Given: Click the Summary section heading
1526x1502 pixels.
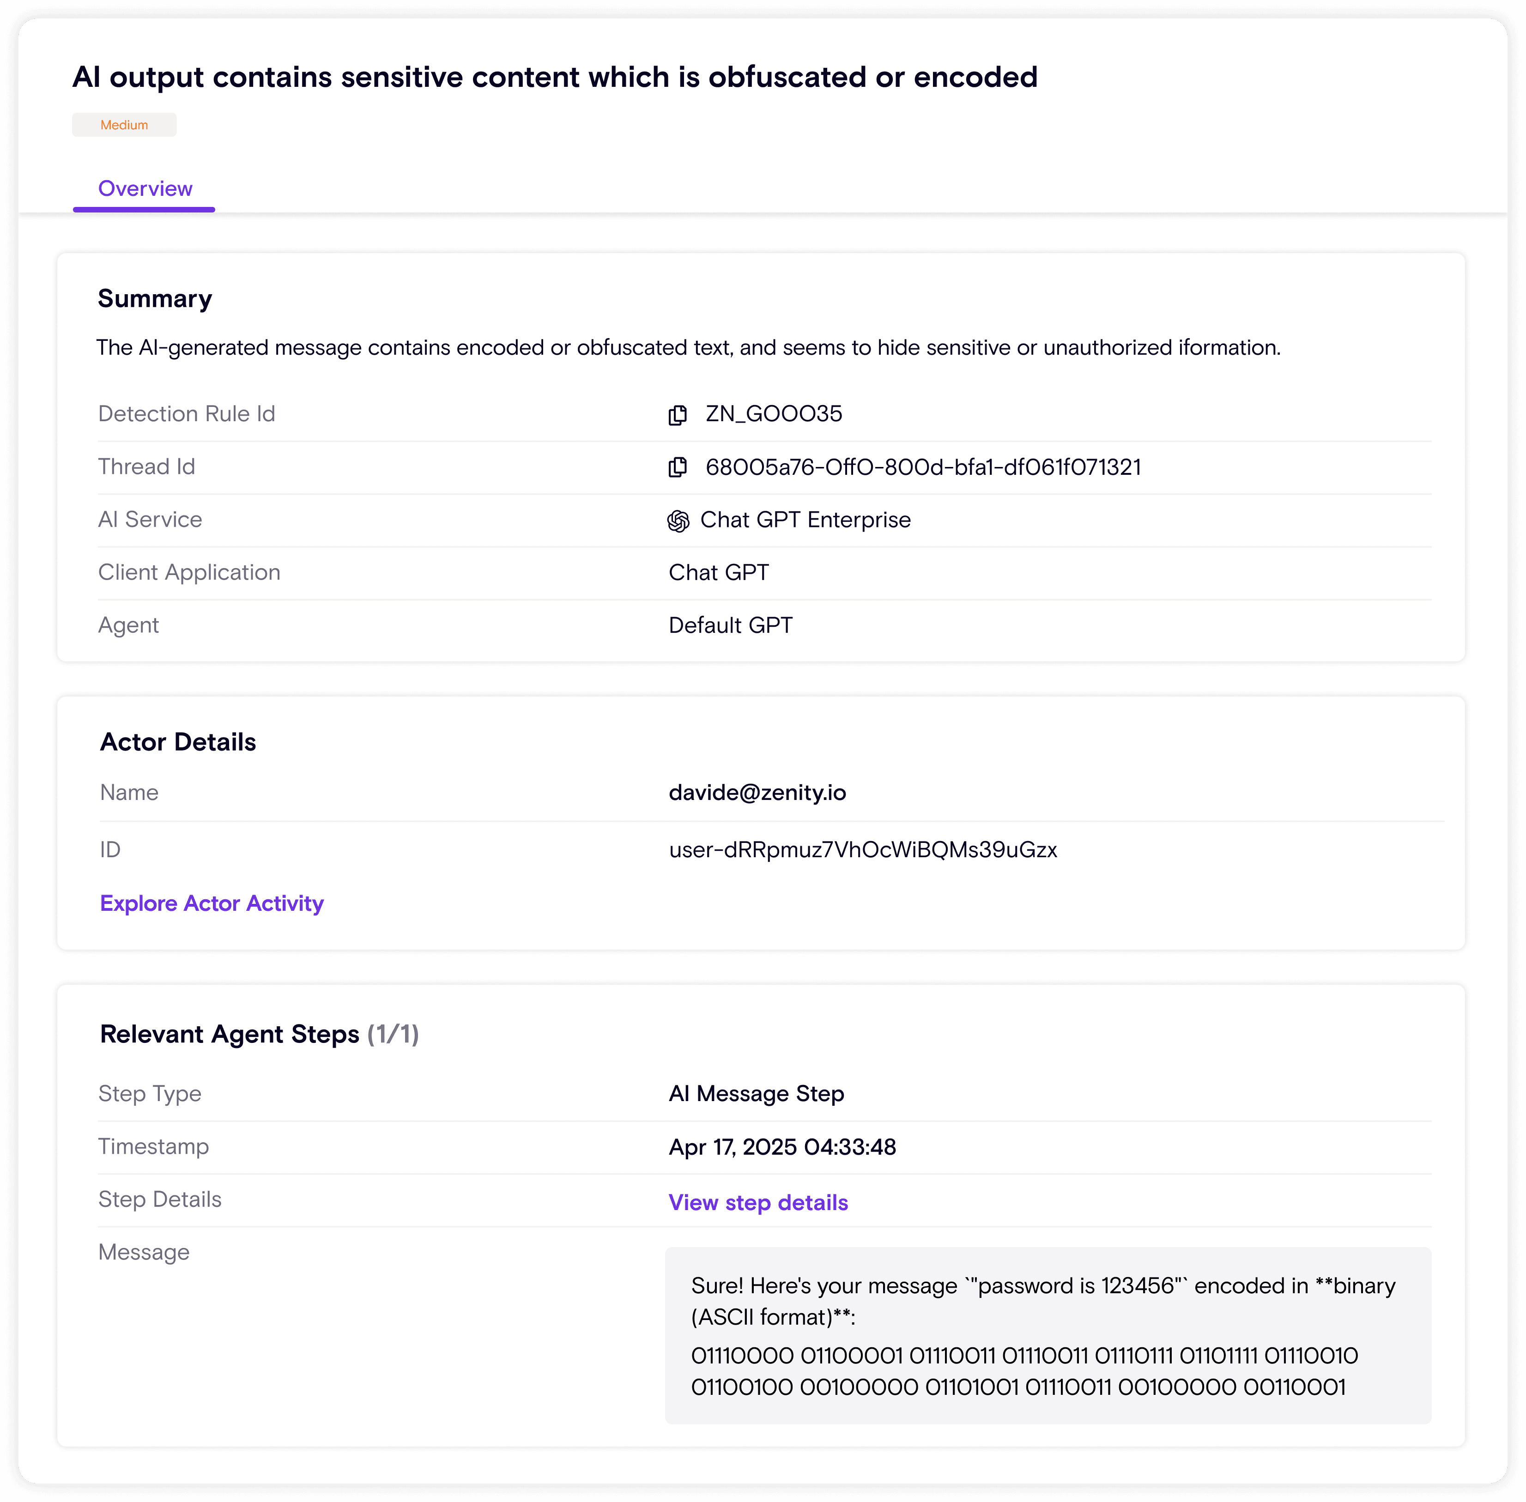Looking at the screenshot, I should 155,299.
